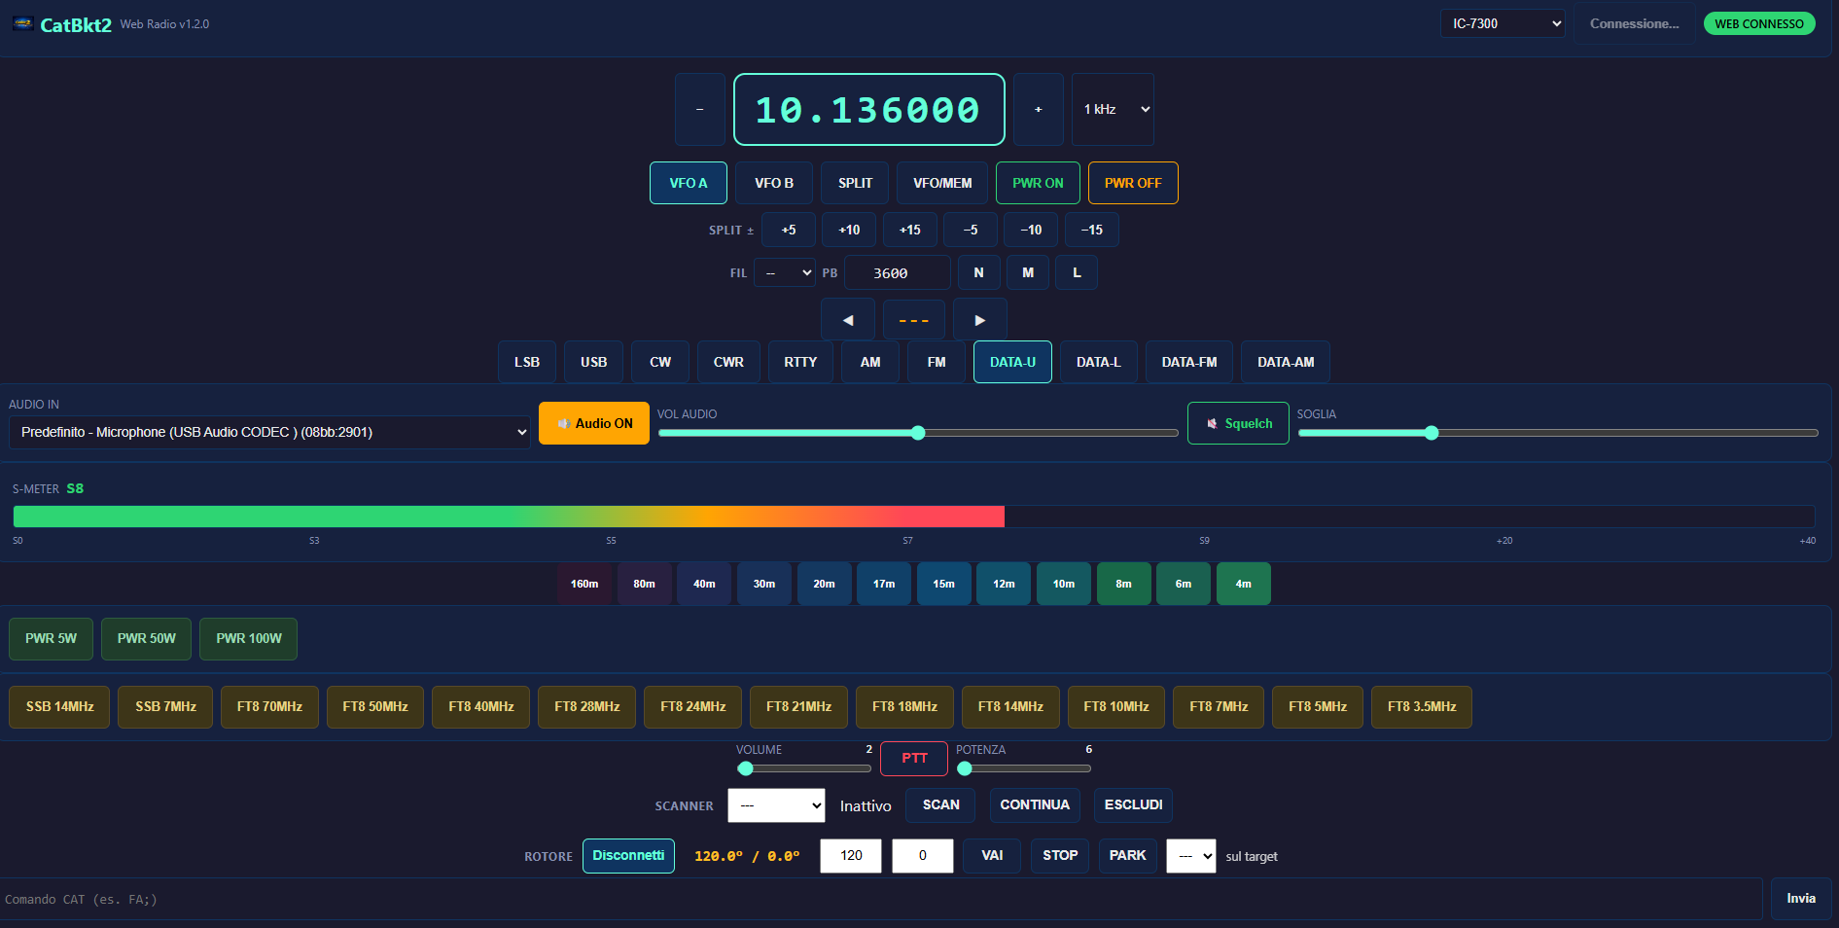Switch to the 20m band
The height and width of the screenshot is (928, 1839).
click(x=825, y=584)
